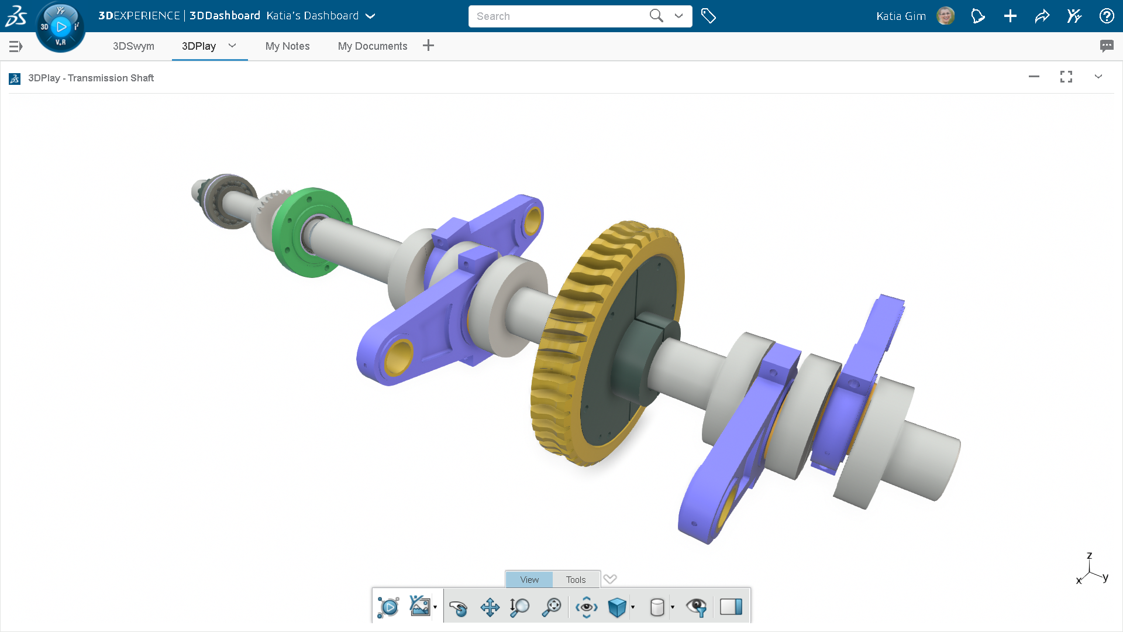Click the Zoom in/out magnifier tool
The image size is (1123, 632).
coord(519,607)
